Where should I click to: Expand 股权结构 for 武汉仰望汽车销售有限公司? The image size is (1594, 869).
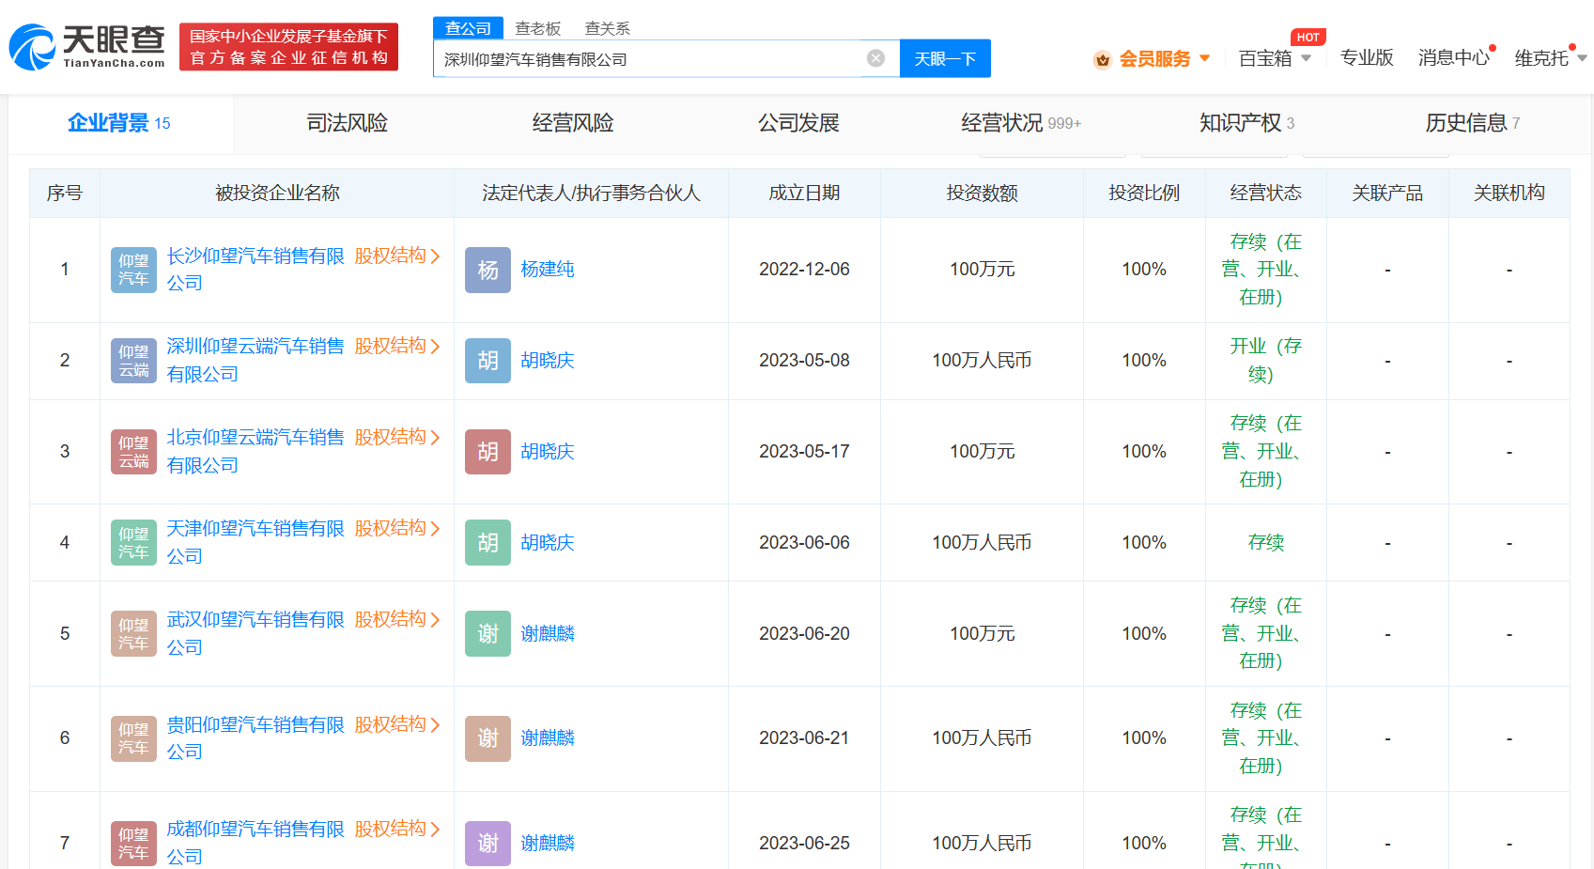coord(396,619)
